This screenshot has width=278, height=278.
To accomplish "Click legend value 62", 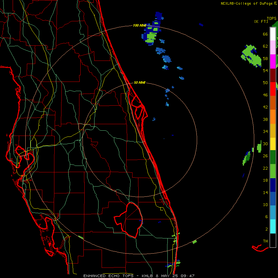I will [x=265, y=46].
